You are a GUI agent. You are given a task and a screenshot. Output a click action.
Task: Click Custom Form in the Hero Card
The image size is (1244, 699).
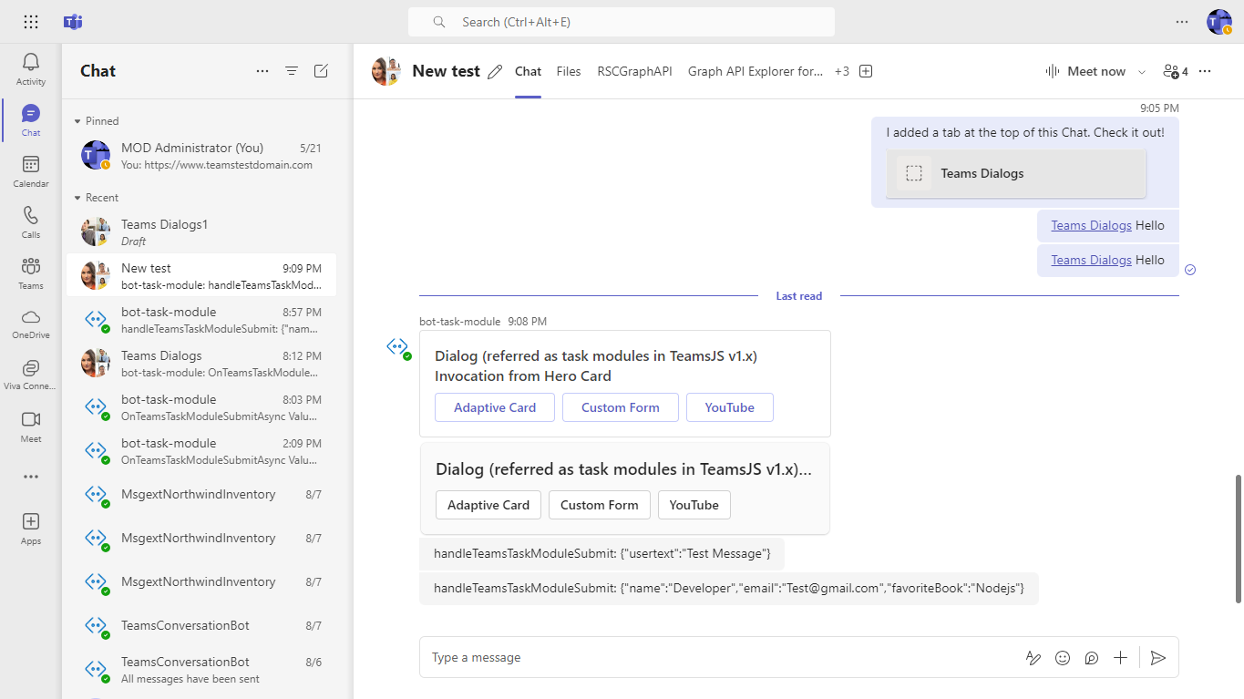pos(621,407)
